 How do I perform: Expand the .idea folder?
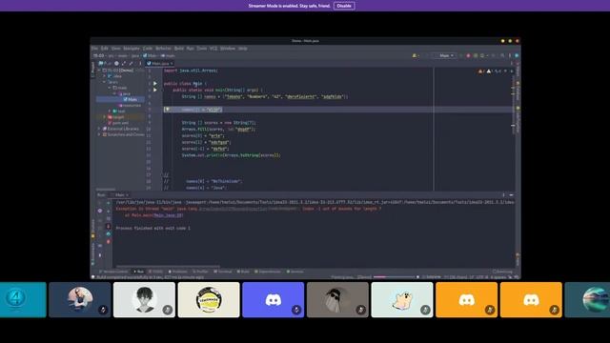(x=105, y=76)
